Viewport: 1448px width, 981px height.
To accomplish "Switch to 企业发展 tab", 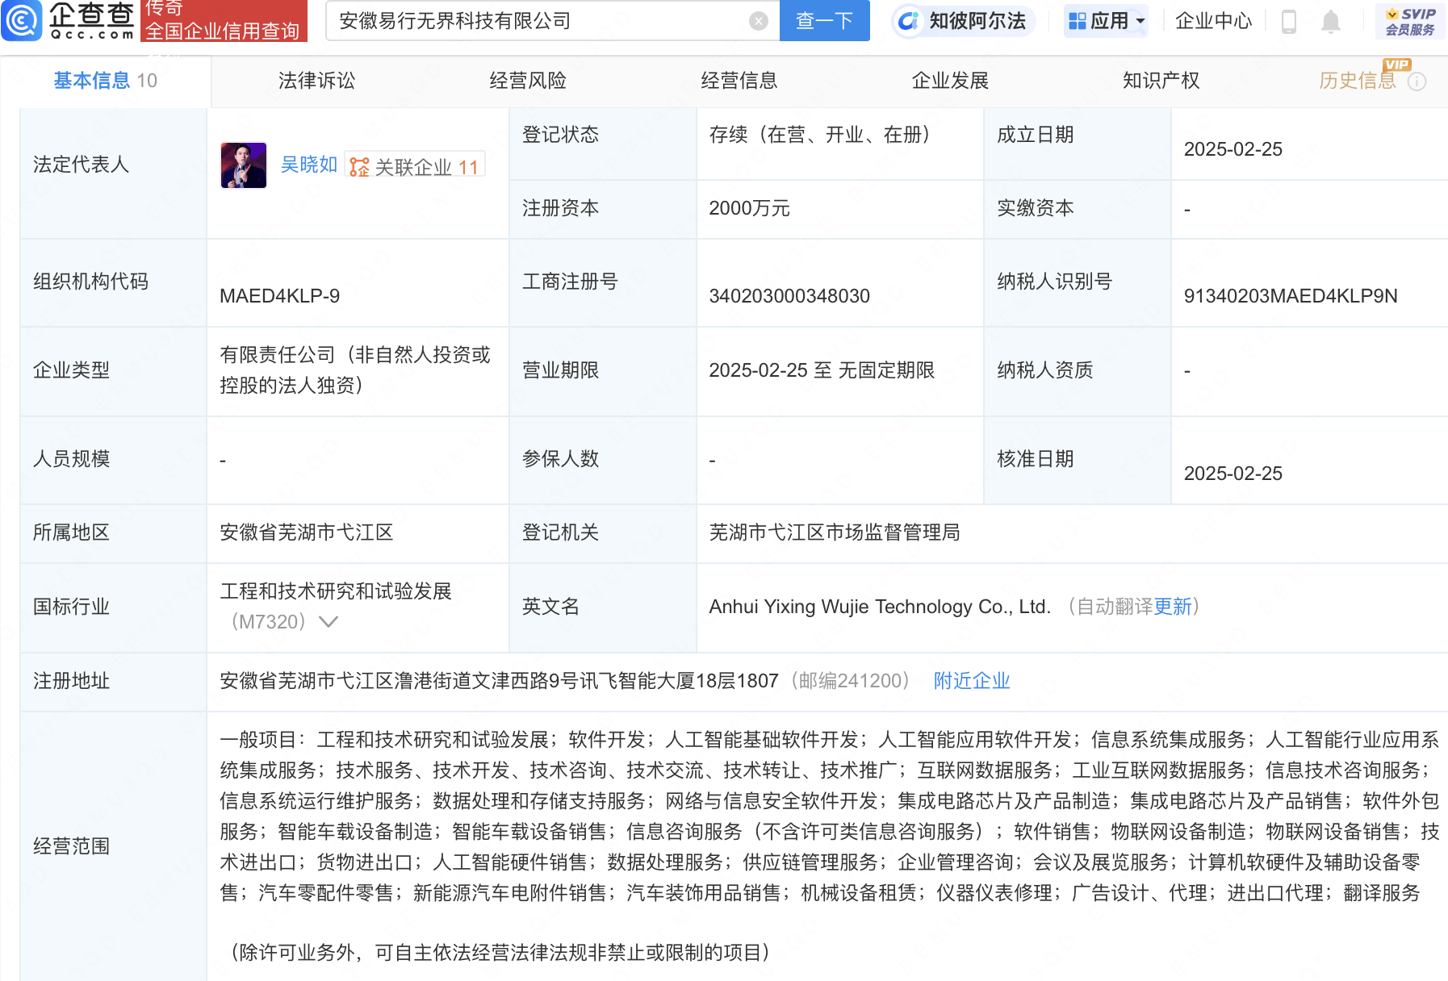I will coord(950,81).
